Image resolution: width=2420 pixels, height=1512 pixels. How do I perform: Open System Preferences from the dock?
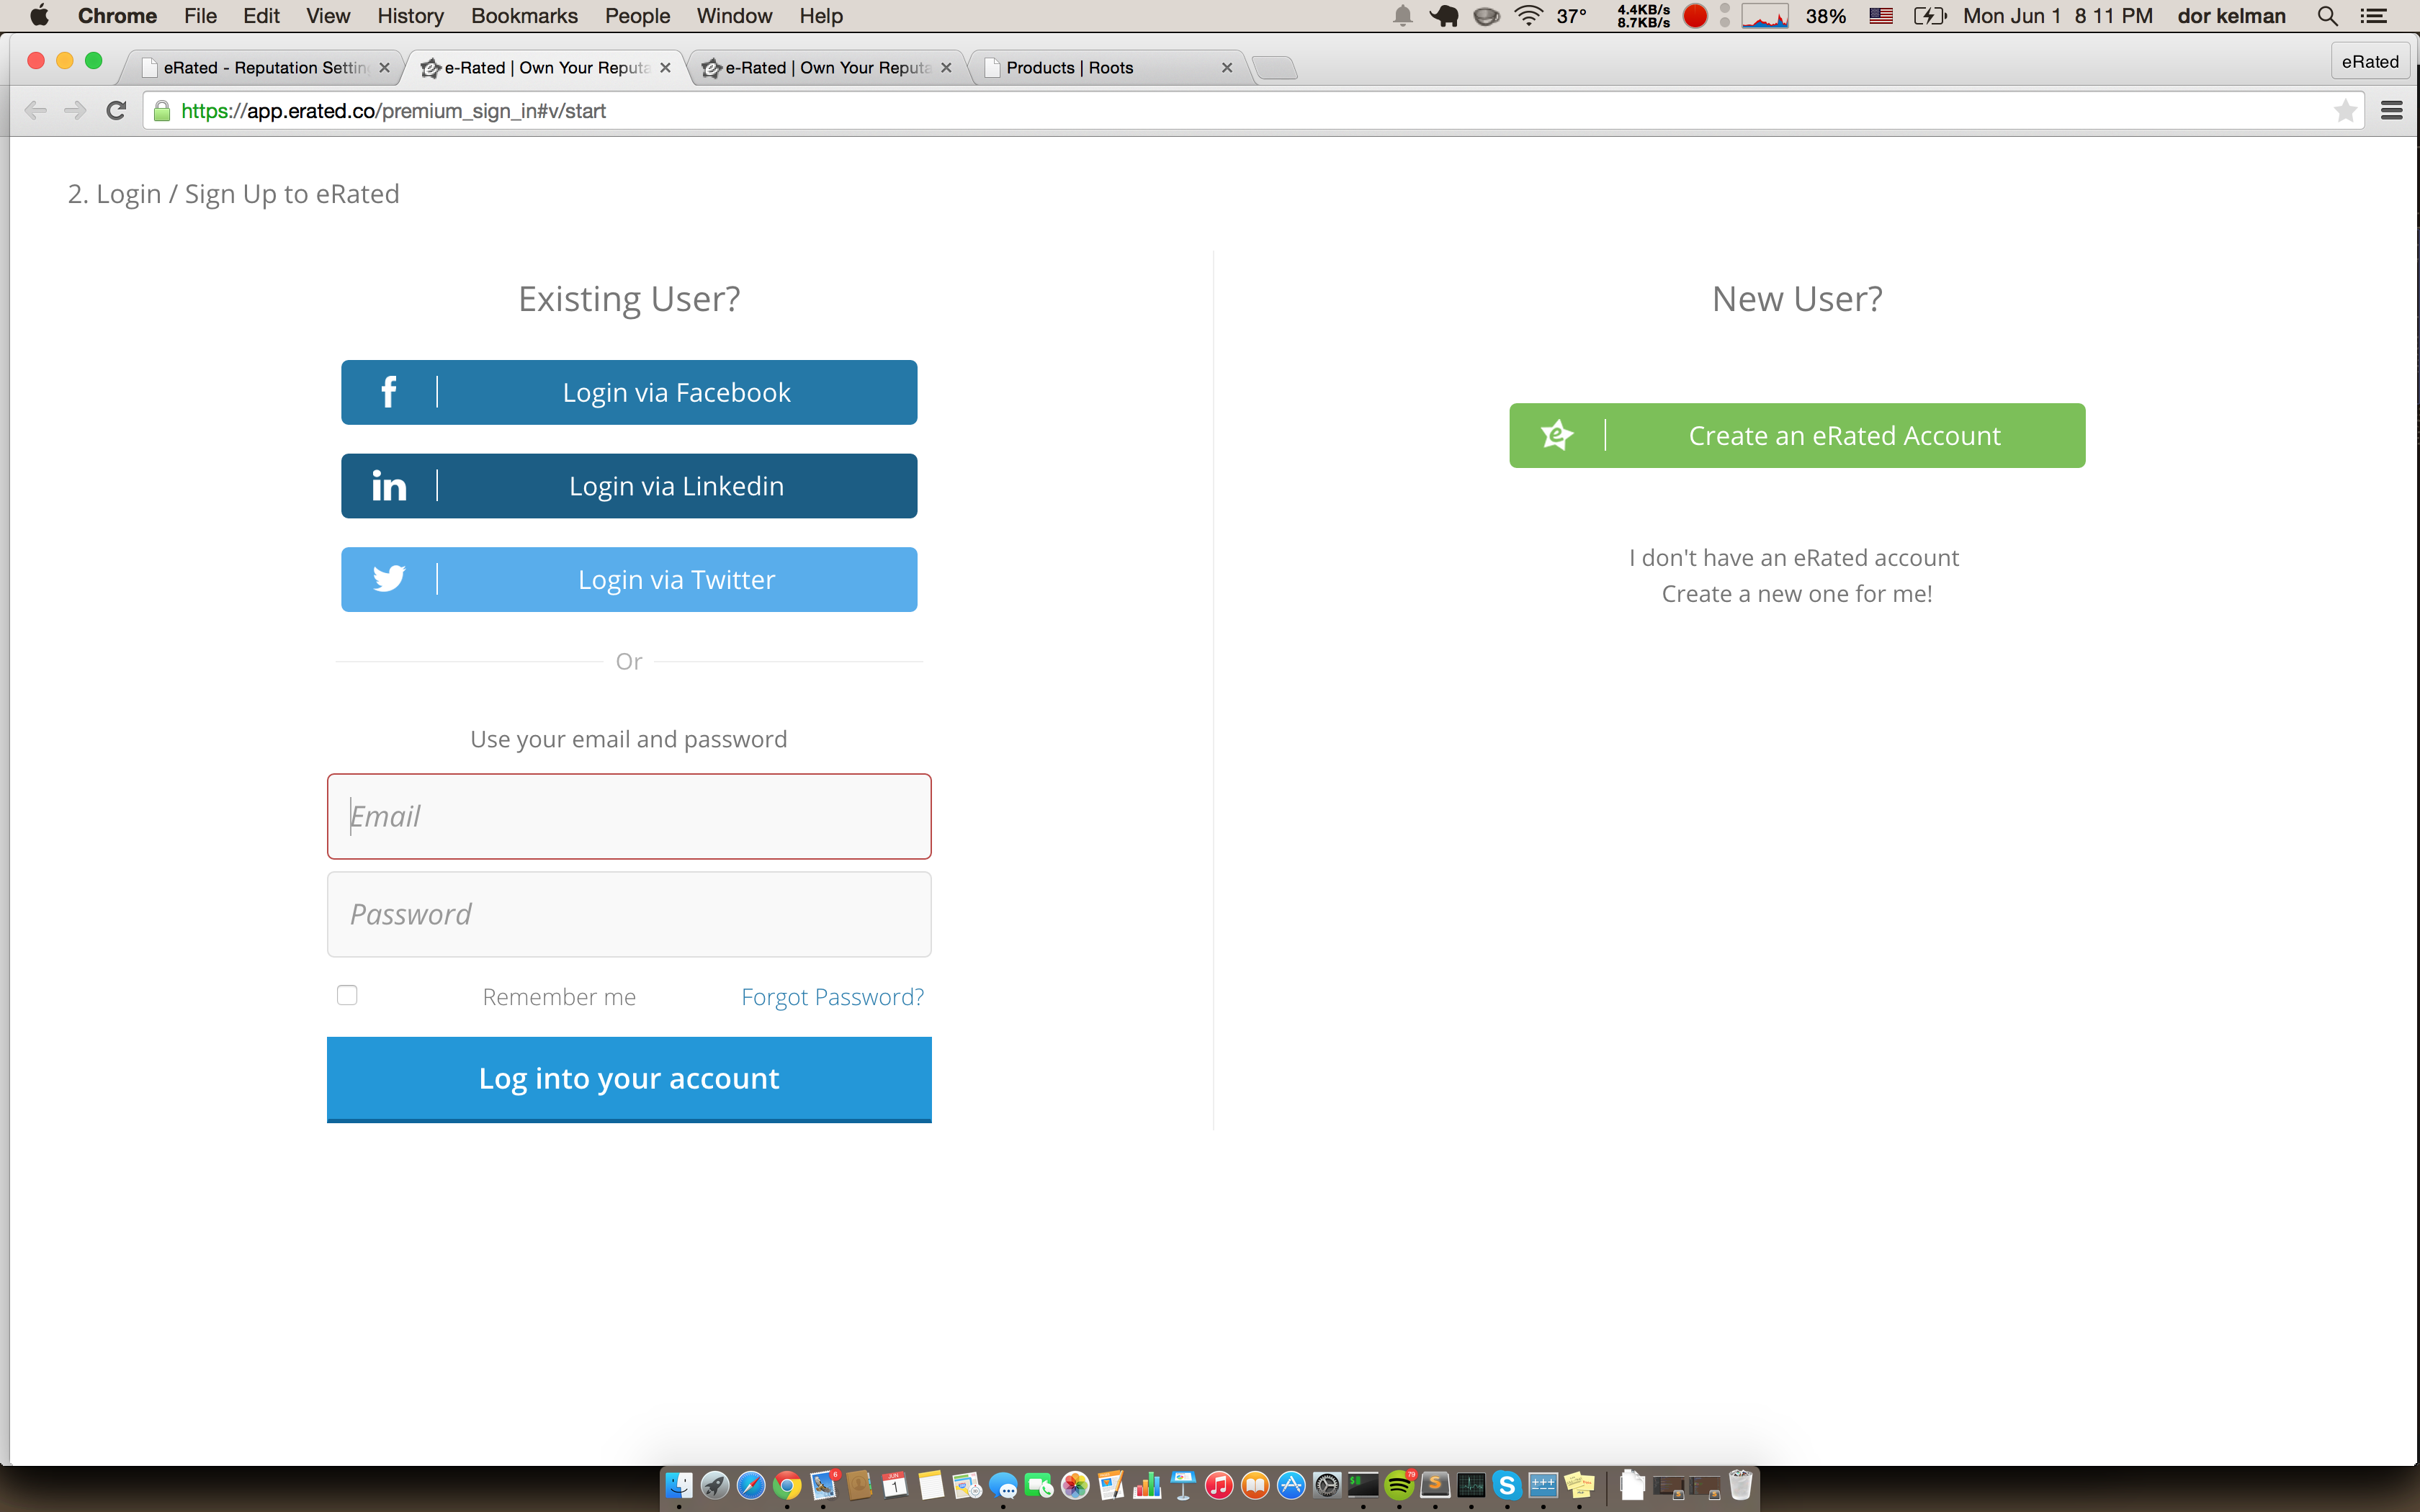1327,1486
